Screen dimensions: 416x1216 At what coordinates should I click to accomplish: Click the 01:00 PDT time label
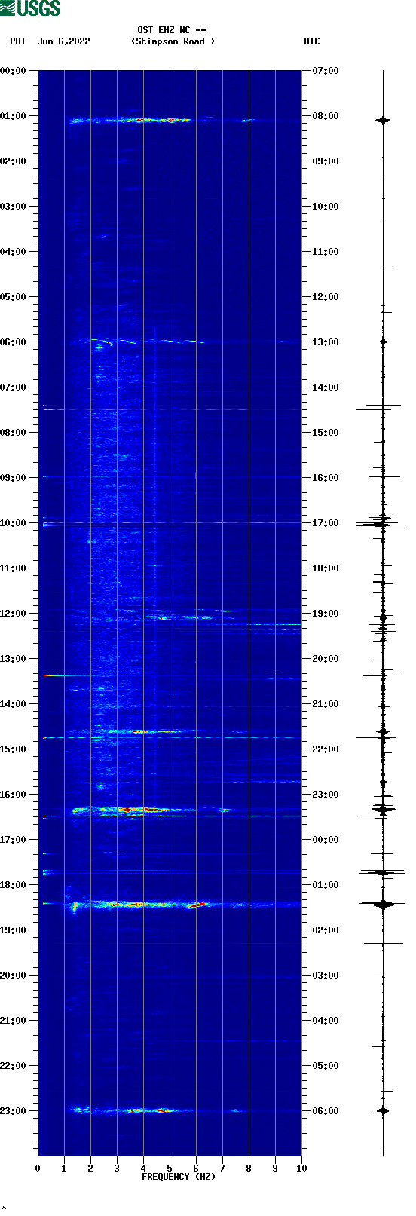tap(14, 116)
